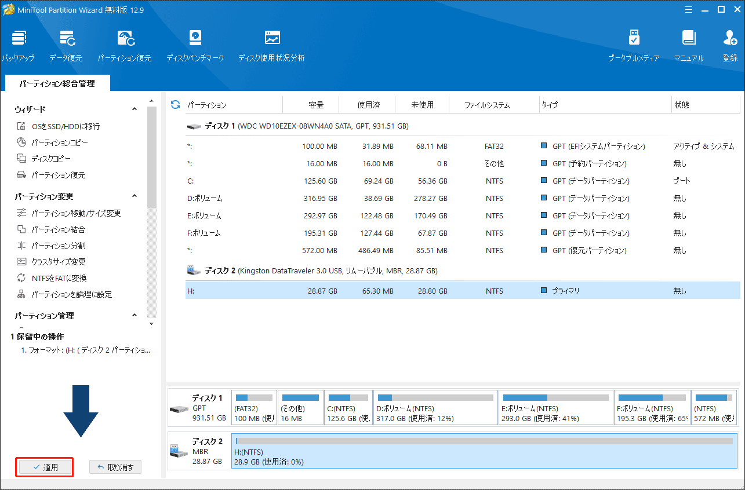Click (その他) 16 MB block in disk map

[300, 408]
